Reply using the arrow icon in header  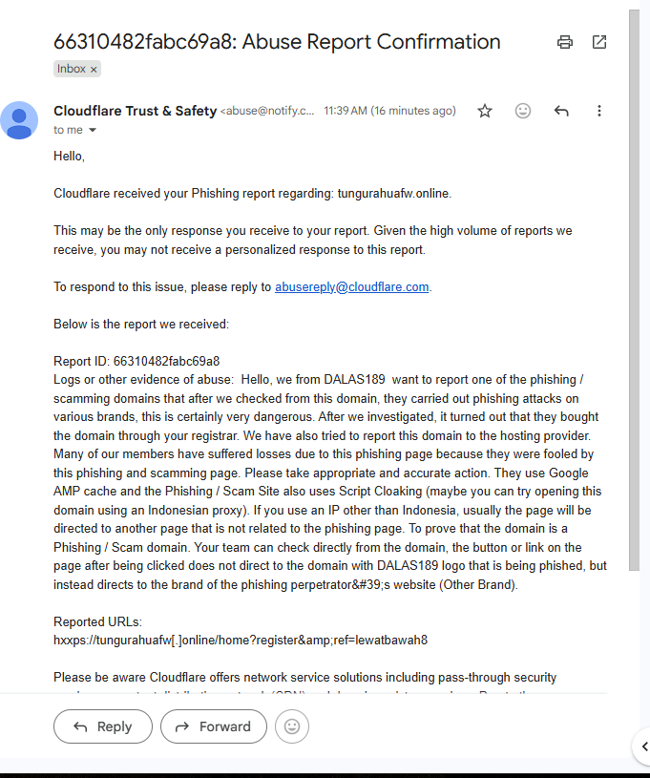point(561,111)
